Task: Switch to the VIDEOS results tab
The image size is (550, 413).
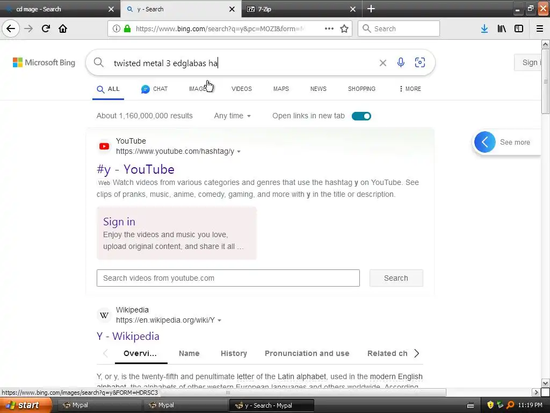Action: tap(242, 89)
